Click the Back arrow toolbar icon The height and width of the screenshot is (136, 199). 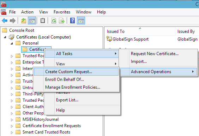(5, 20)
